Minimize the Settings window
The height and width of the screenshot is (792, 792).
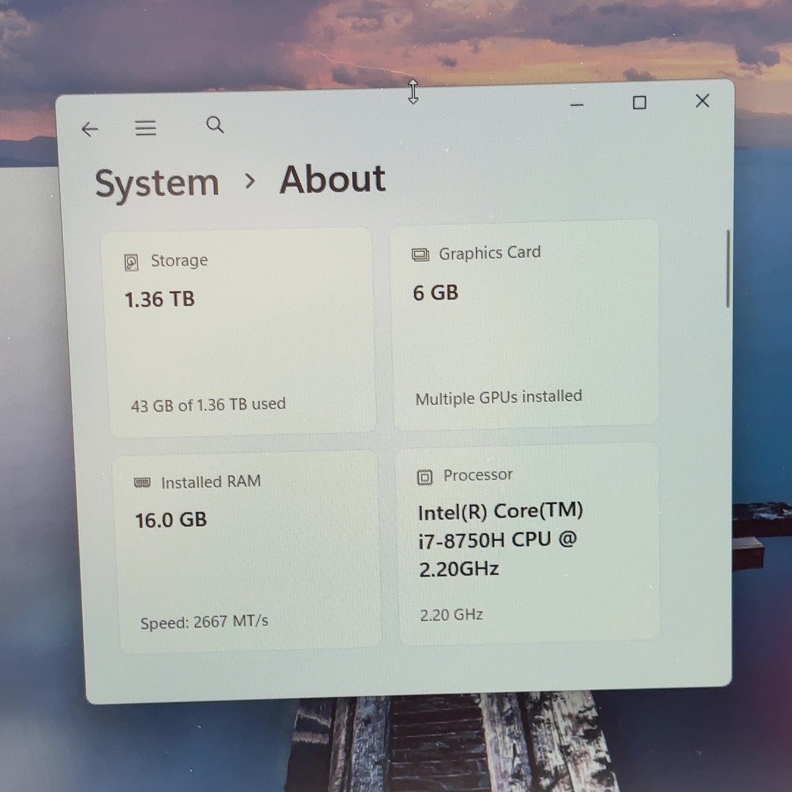[577, 104]
